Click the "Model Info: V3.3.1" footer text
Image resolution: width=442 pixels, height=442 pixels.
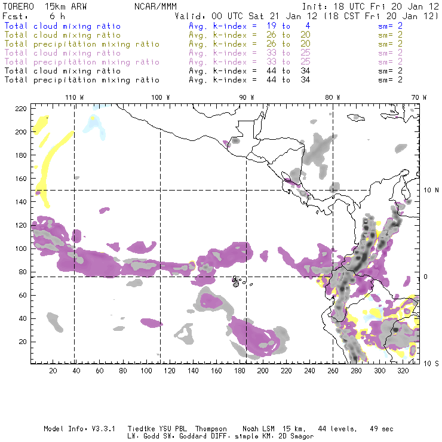[x=79, y=429]
